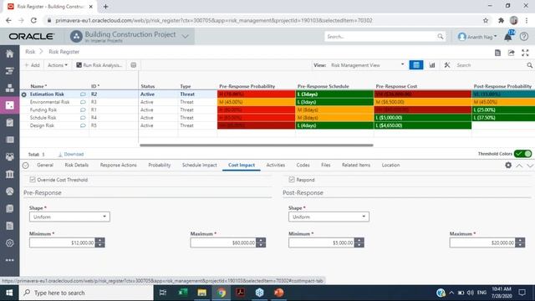The image size is (535, 301).
Task: Click the notifications bell icon
Action: (508, 37)
